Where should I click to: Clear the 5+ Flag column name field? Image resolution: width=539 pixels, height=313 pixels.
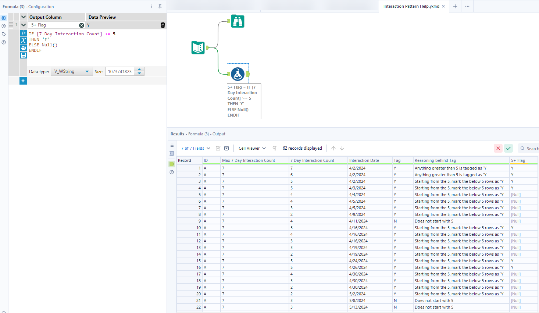(82, 25)
